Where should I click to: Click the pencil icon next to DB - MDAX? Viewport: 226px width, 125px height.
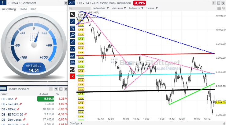18,109
